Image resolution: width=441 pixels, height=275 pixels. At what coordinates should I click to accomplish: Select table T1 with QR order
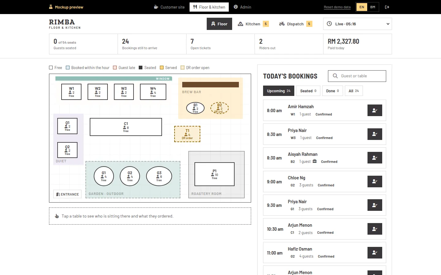coord(187,134)
